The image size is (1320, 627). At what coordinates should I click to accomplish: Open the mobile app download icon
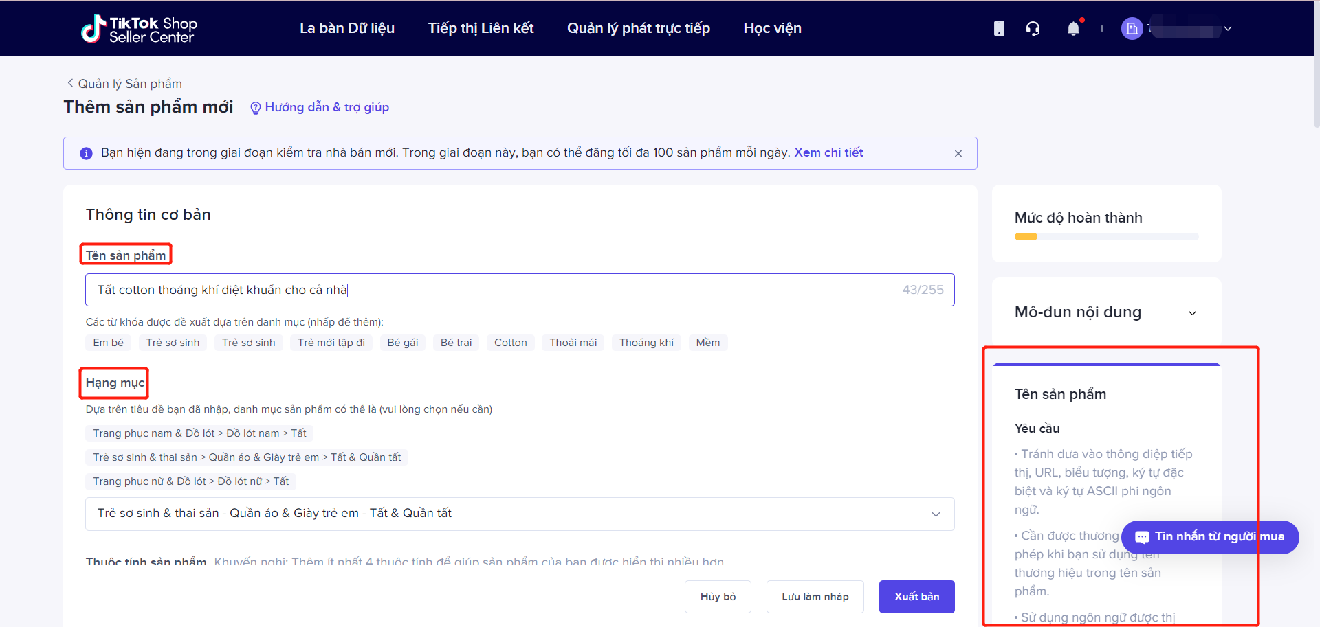[x=999, y=28]
